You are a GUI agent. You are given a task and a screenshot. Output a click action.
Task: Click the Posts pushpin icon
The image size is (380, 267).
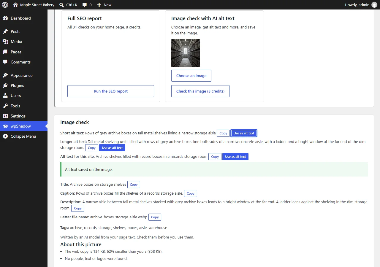point(5,31)
